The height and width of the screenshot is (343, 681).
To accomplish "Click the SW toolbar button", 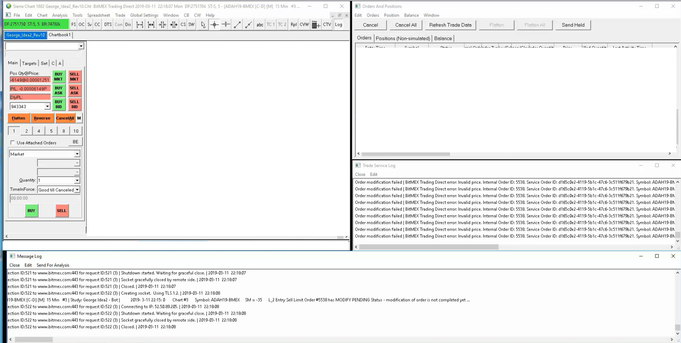I will [191, 25].
